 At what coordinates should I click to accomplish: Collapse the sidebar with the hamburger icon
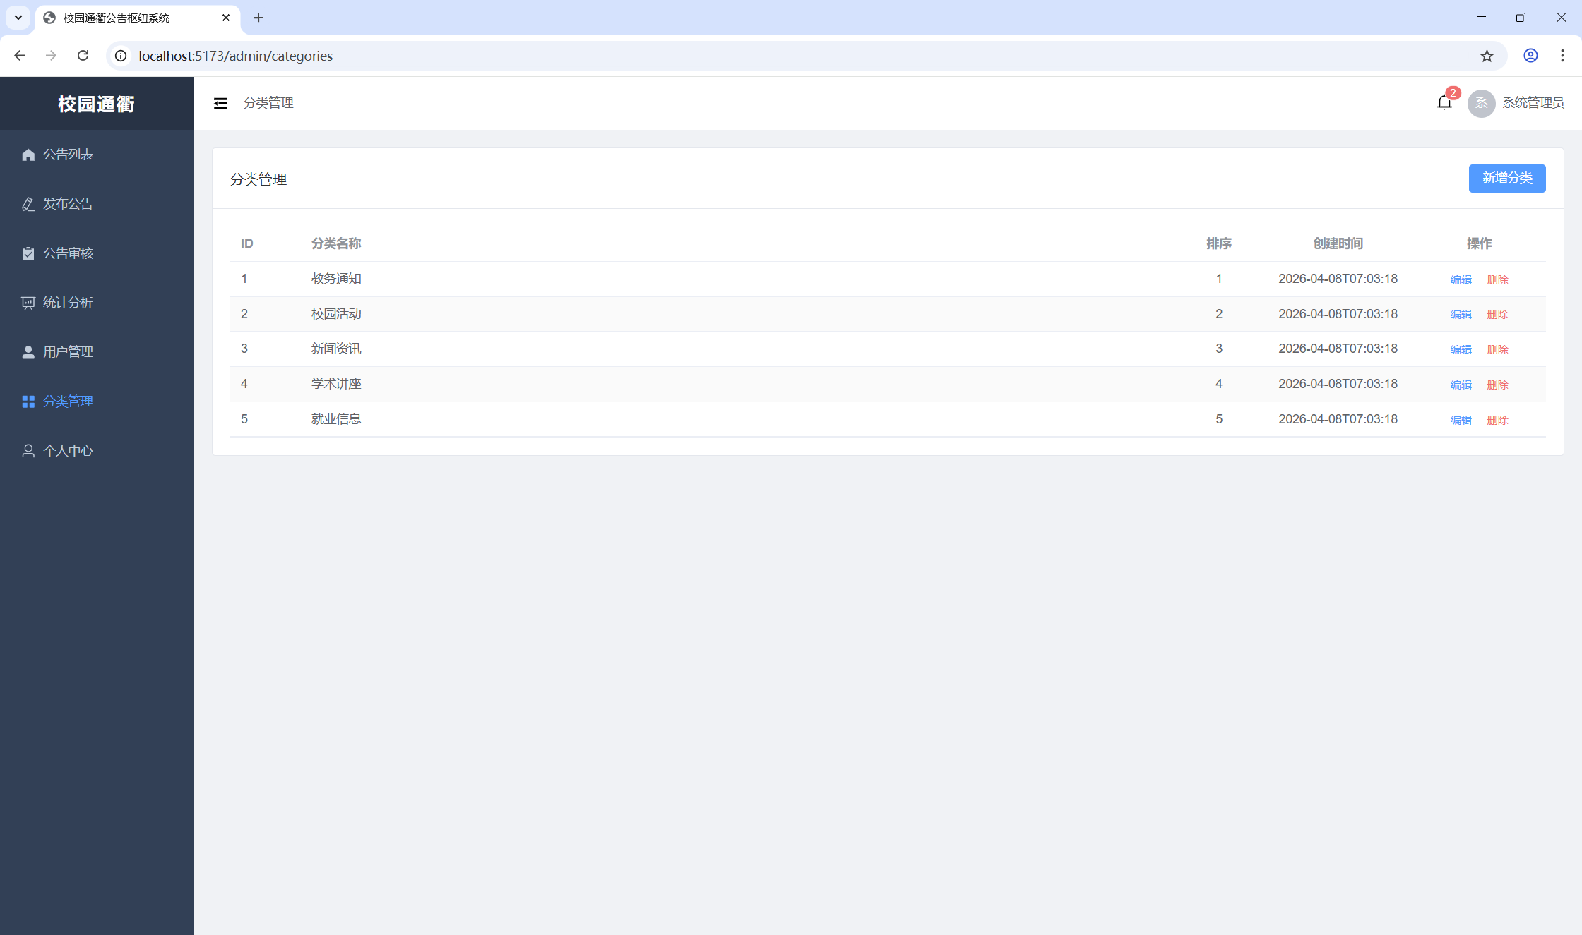point(220,103)
